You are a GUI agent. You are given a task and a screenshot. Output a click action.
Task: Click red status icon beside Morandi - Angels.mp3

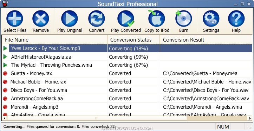[5, 107]
